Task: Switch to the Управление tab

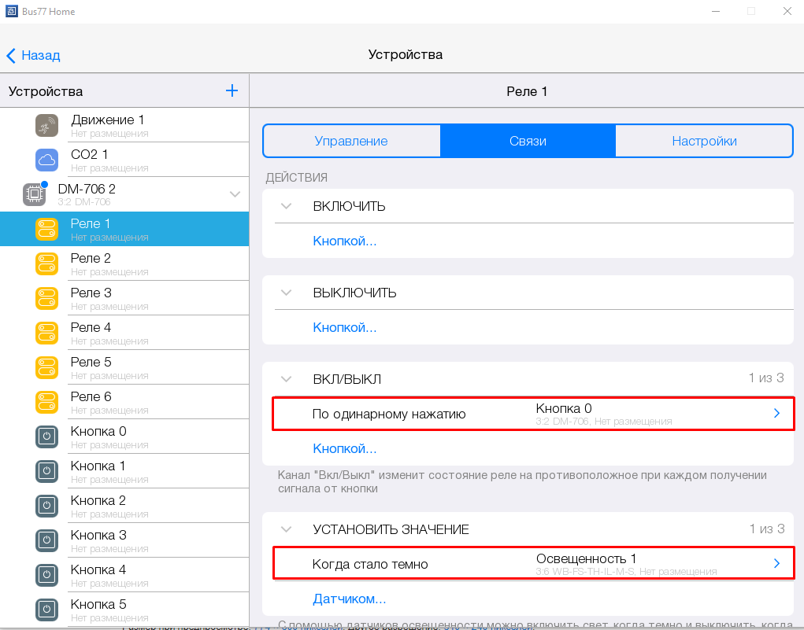Action: 351,142
